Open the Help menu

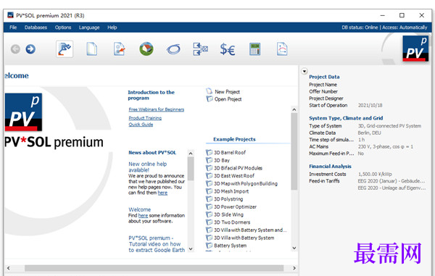112,28
